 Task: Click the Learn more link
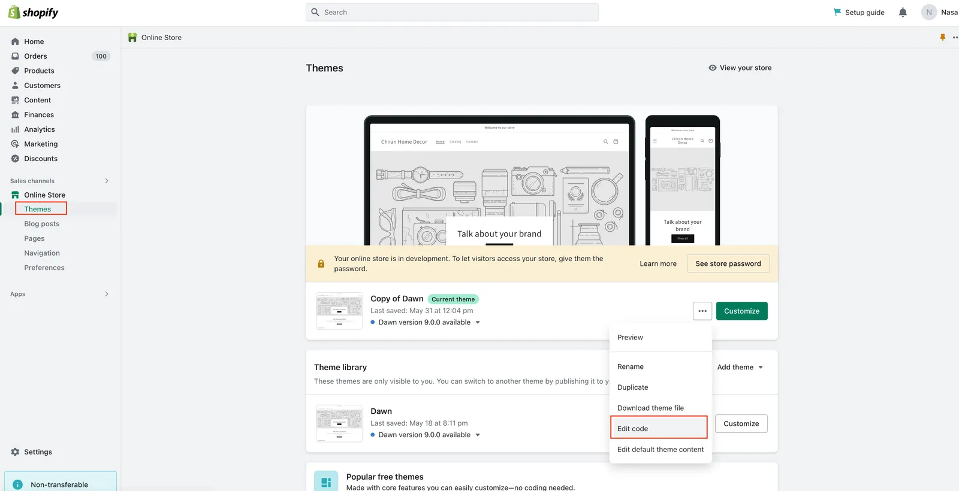point(658,263)
